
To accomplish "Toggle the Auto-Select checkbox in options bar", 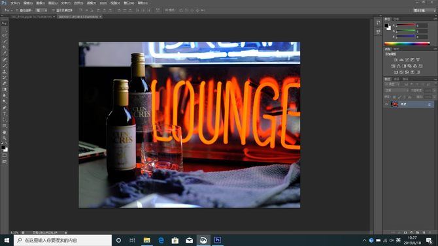I will coord(17,10).
